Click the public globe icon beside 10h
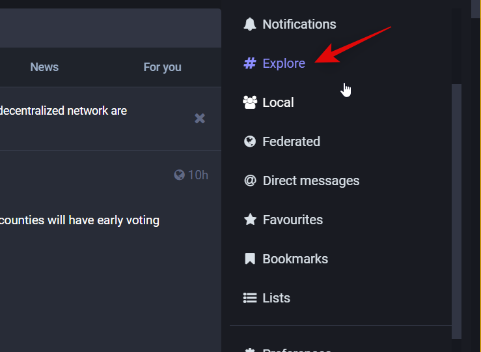481x352 pixels. point(180,175)
